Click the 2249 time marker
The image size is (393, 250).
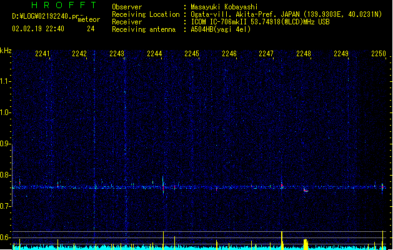(x=341, y=54)
